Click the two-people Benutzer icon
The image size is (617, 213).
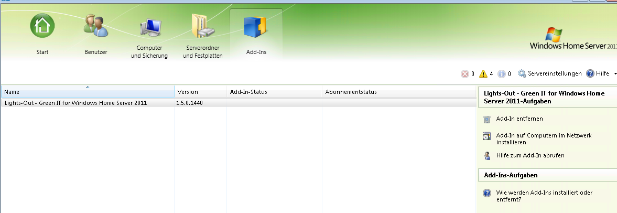pyautogui.click(x=95, y=26)
